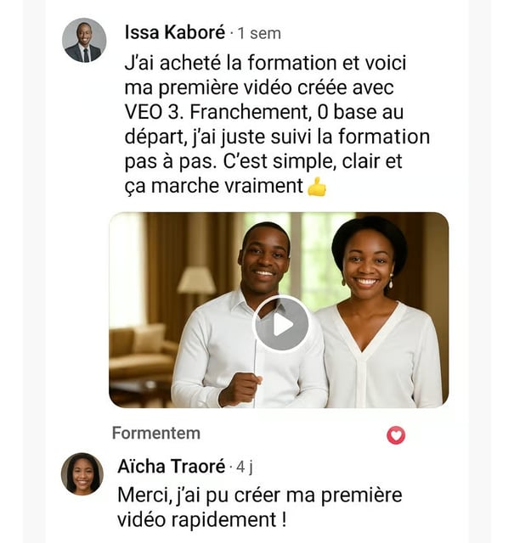The image size is (514, 543).
Task: Click the thumbs up emoji in the comment
Action: tap(317, 187)
